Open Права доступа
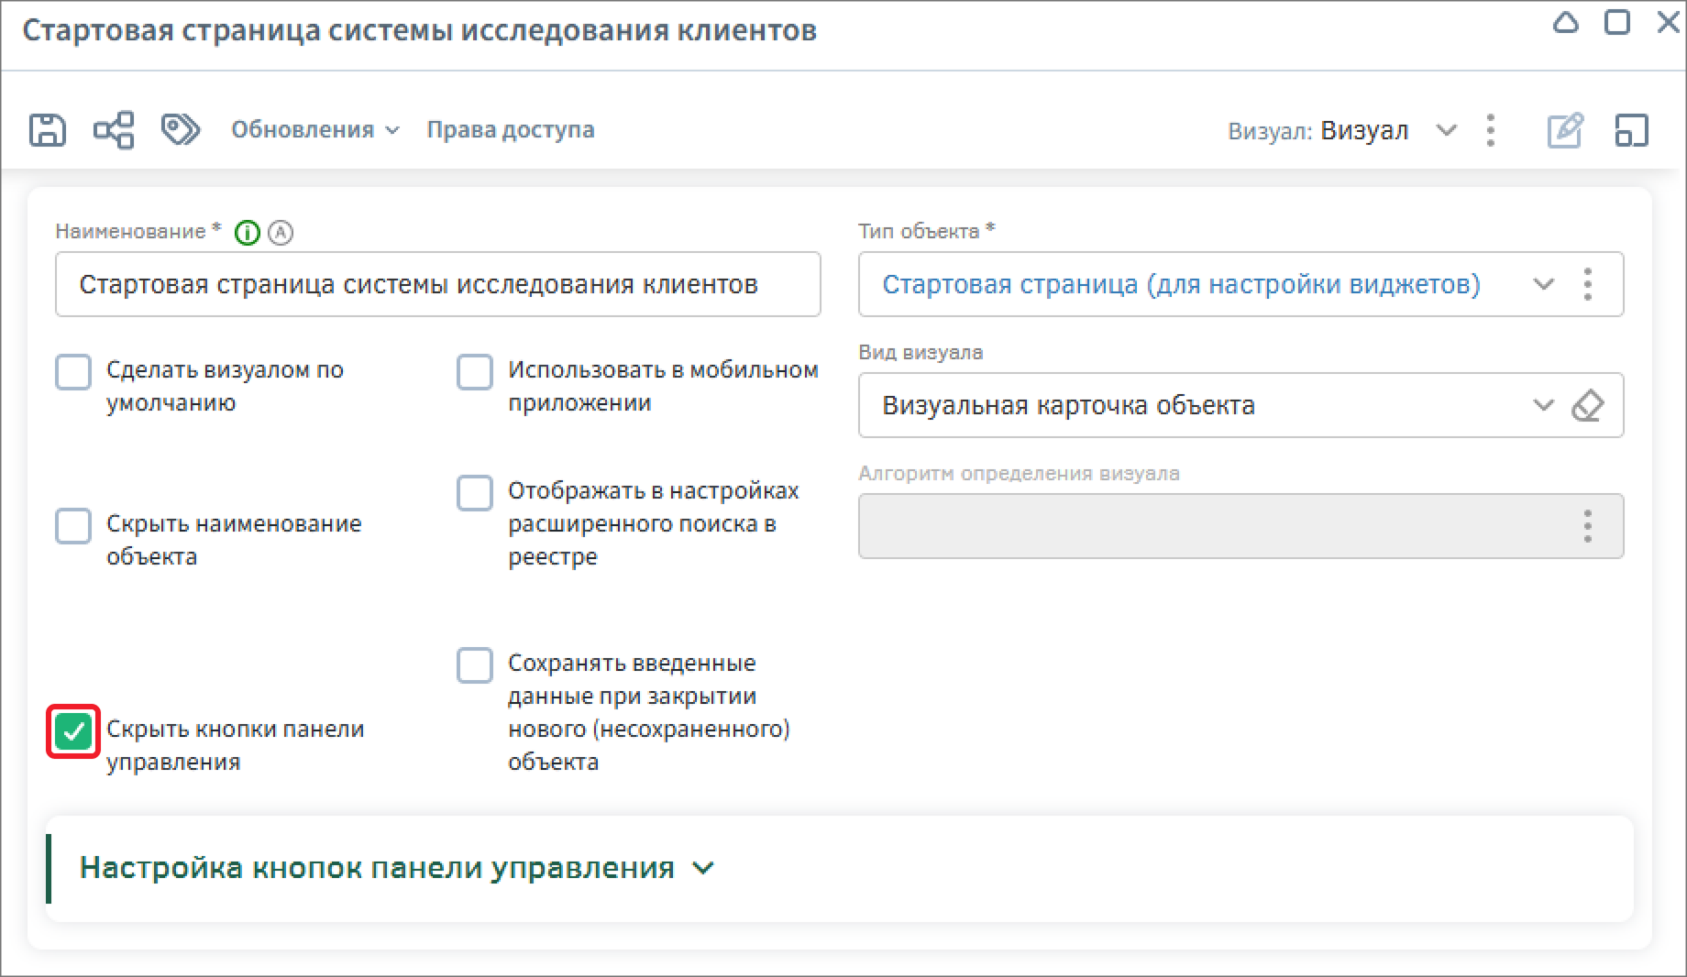1687x977 pixels. click(x=511, y=130)
